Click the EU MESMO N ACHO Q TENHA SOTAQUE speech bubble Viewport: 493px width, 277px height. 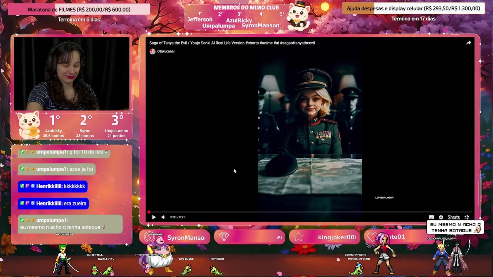(x=455, y=227)
